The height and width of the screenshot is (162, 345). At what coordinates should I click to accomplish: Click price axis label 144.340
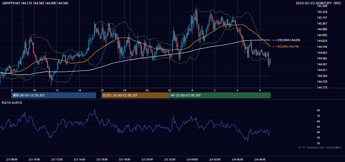coord(322,76)
